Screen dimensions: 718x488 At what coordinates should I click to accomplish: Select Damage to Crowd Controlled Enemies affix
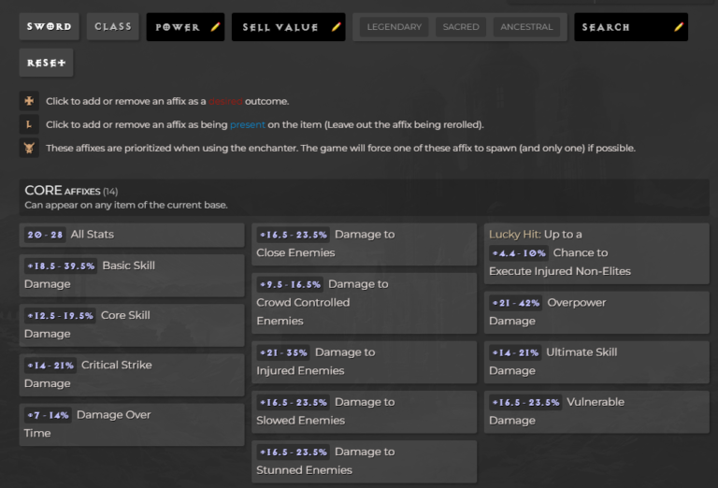pyautogui.click(x=364, y=302)
